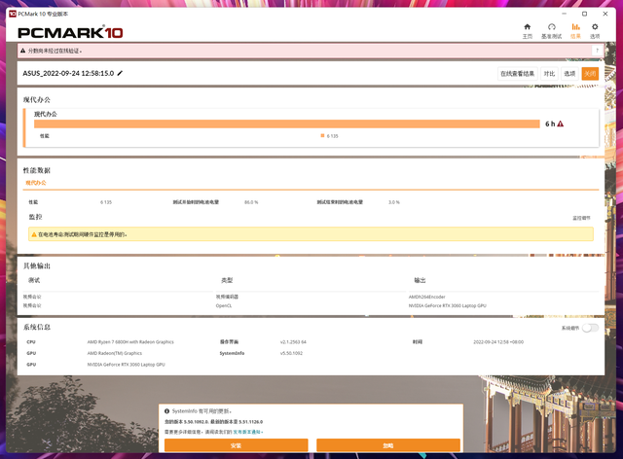Screen dimensions: 623x459
Task: Click the 输出 column header in 其他输出
Action: point(420,280)
